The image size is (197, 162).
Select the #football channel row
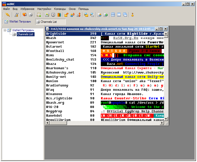coord(105,51)
